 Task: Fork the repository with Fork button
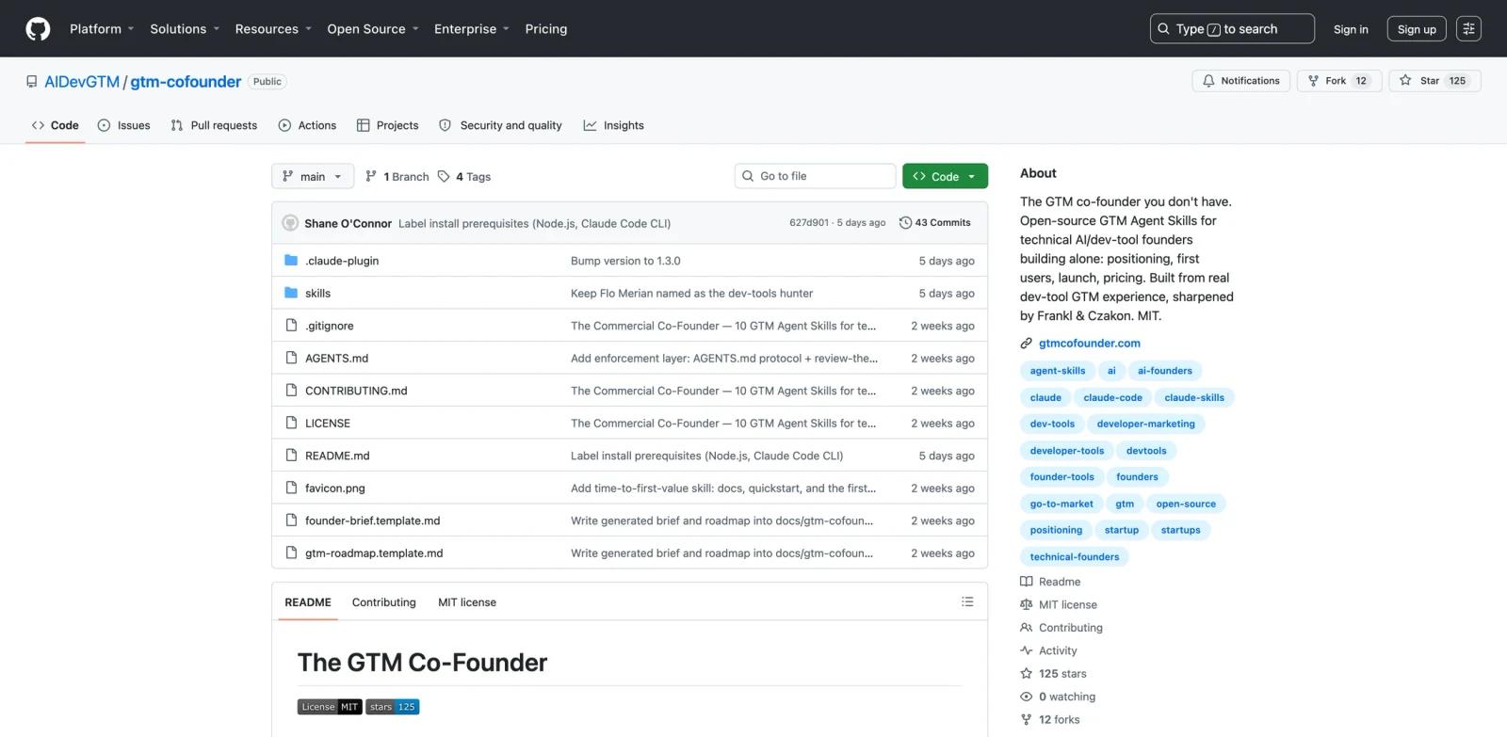coord(1338,81)
